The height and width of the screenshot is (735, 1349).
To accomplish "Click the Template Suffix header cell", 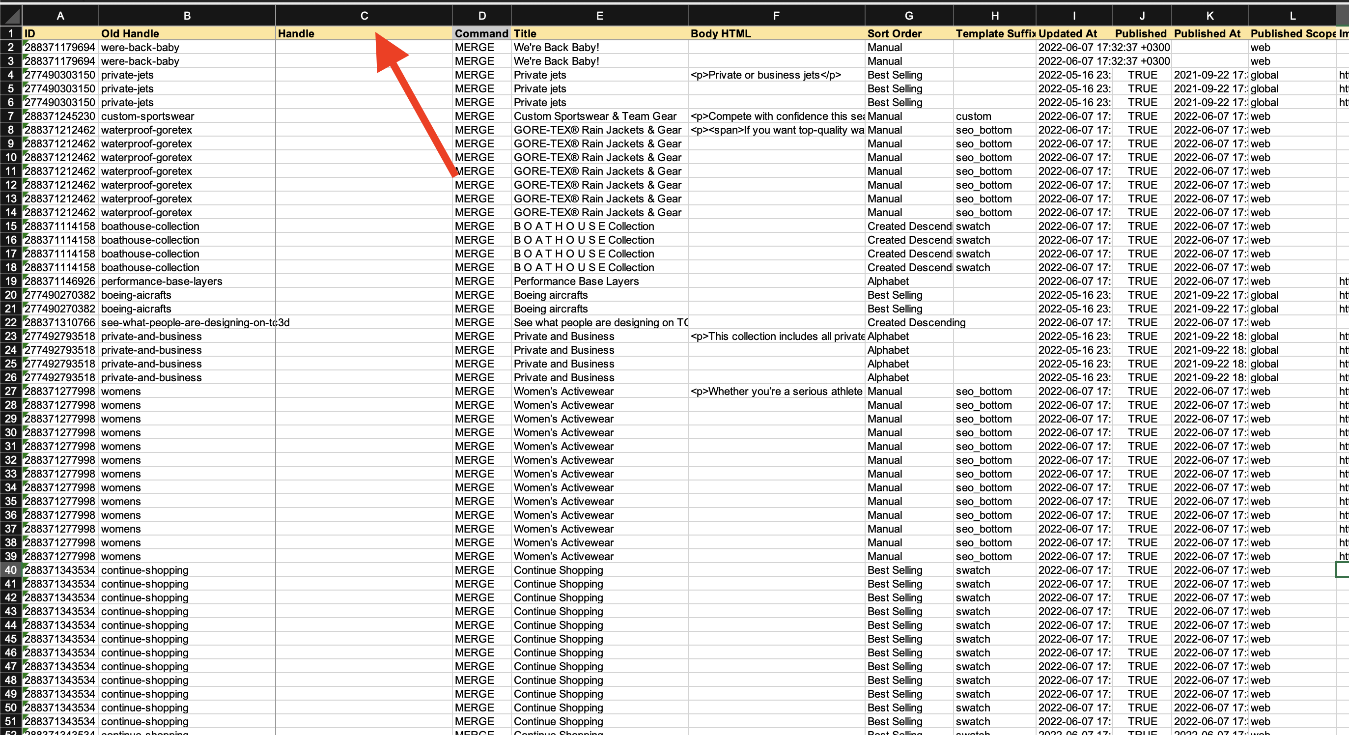I will coord(994,33).
